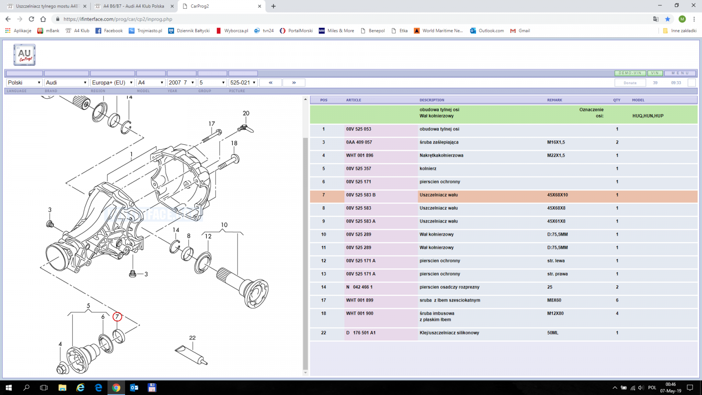This screenshot has height=395, width=702.
Task: Click part number 22 glue tube in diagram
Action: tap(192, 355)
